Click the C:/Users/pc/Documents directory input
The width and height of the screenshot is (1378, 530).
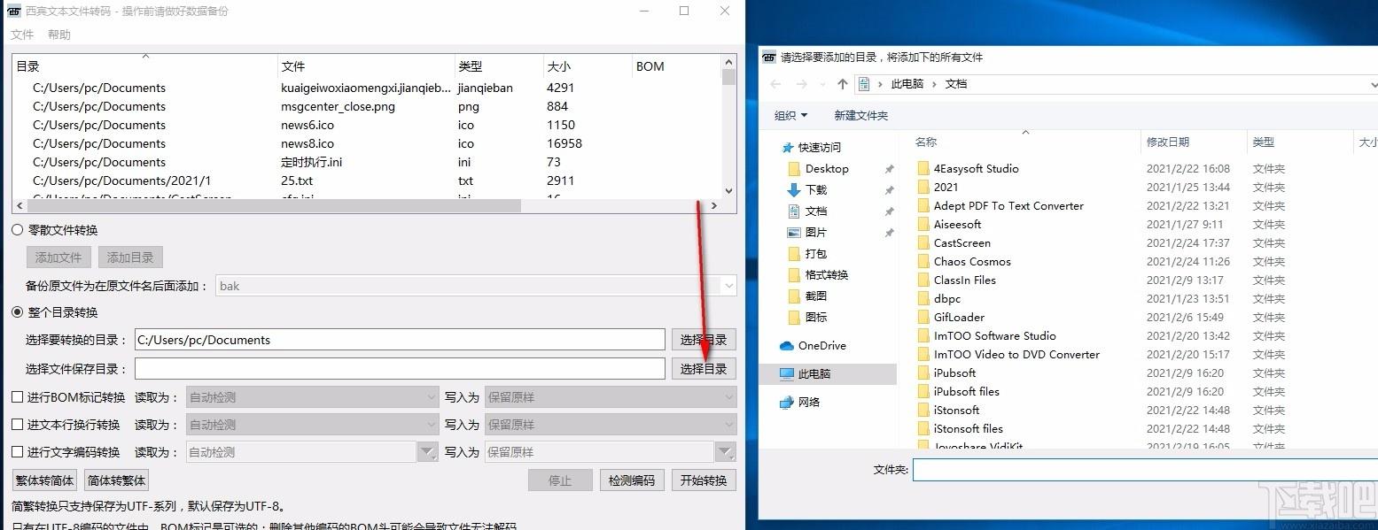pos(400,340)
